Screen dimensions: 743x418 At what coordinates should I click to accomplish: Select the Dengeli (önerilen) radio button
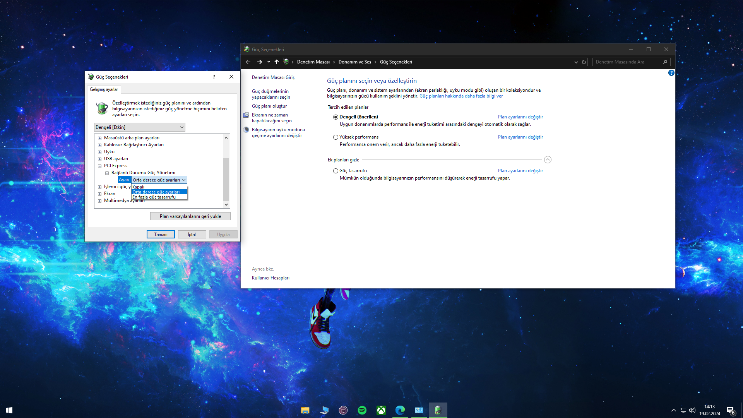[x=336, y=117]
